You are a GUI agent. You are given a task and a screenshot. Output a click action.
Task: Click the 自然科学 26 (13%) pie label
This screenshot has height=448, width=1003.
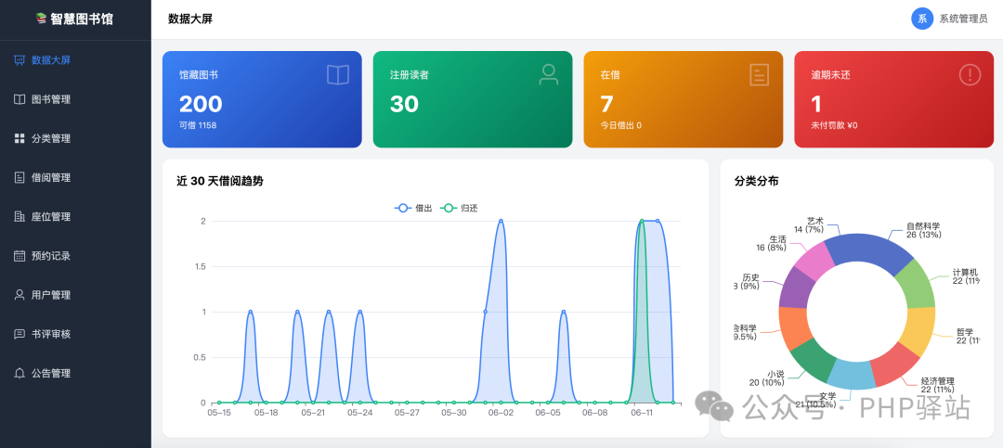923,230
